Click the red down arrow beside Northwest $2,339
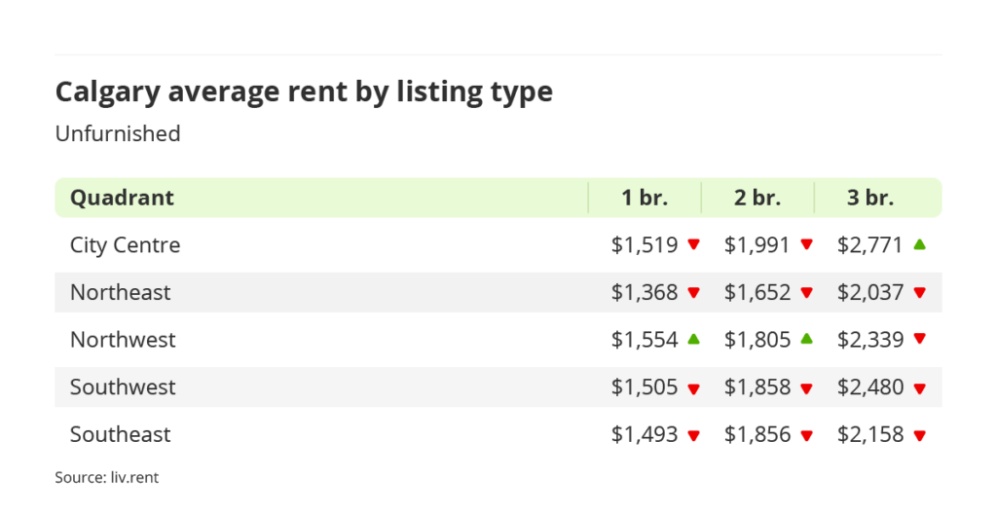997x515 pixels. point(919,339)
